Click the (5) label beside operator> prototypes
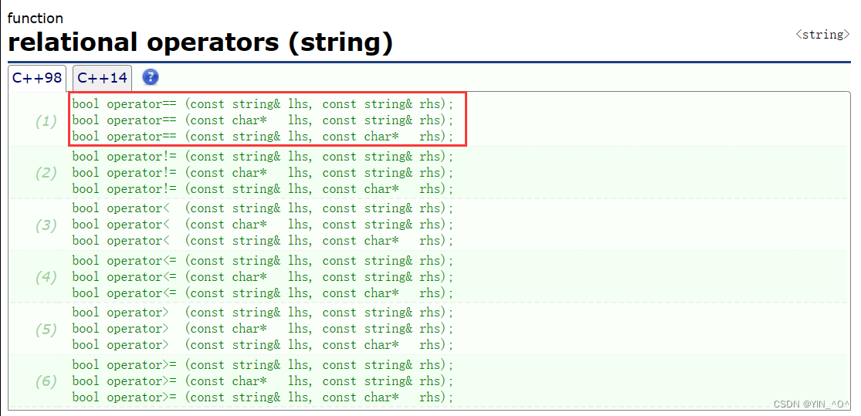Image resolution: width=861 pixels, height=416 pixels. (x=46, y=330)
